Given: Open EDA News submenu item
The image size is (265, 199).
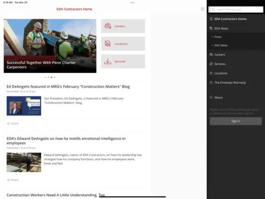Looking at the screenshot, I should 236,45.
